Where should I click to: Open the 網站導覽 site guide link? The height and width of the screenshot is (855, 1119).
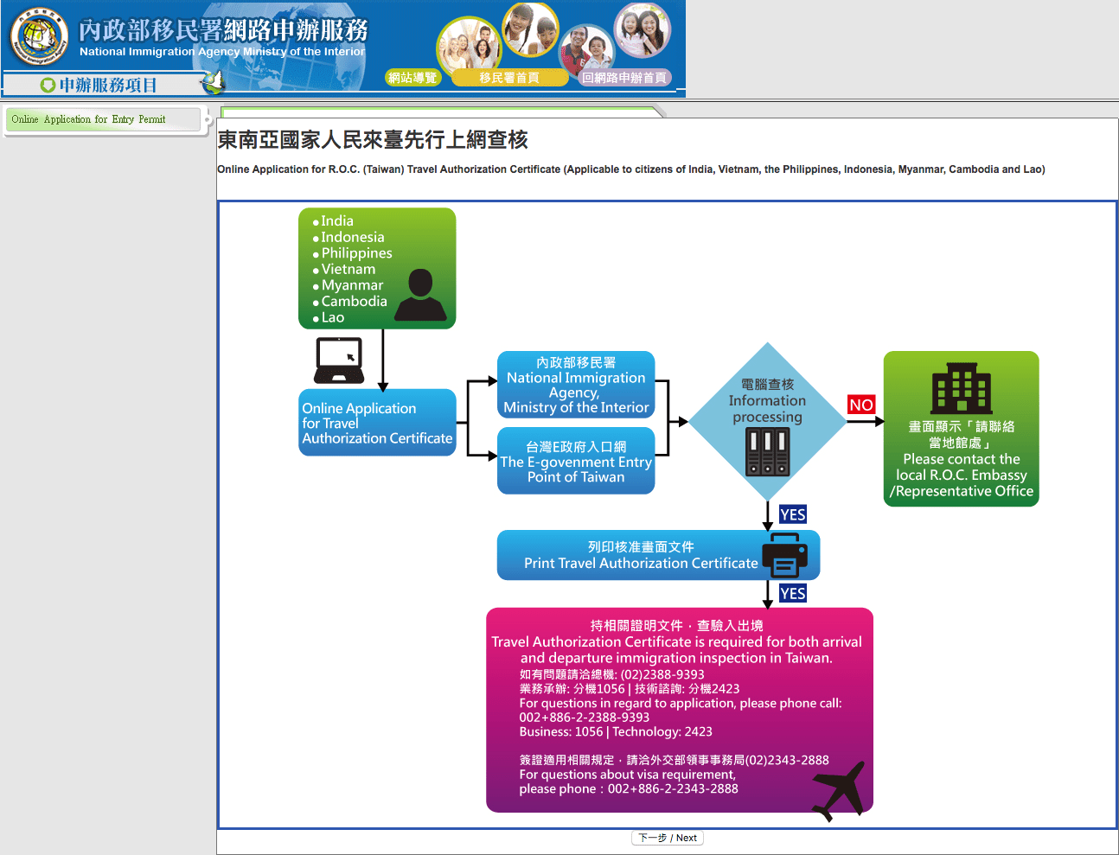point(413,78)
